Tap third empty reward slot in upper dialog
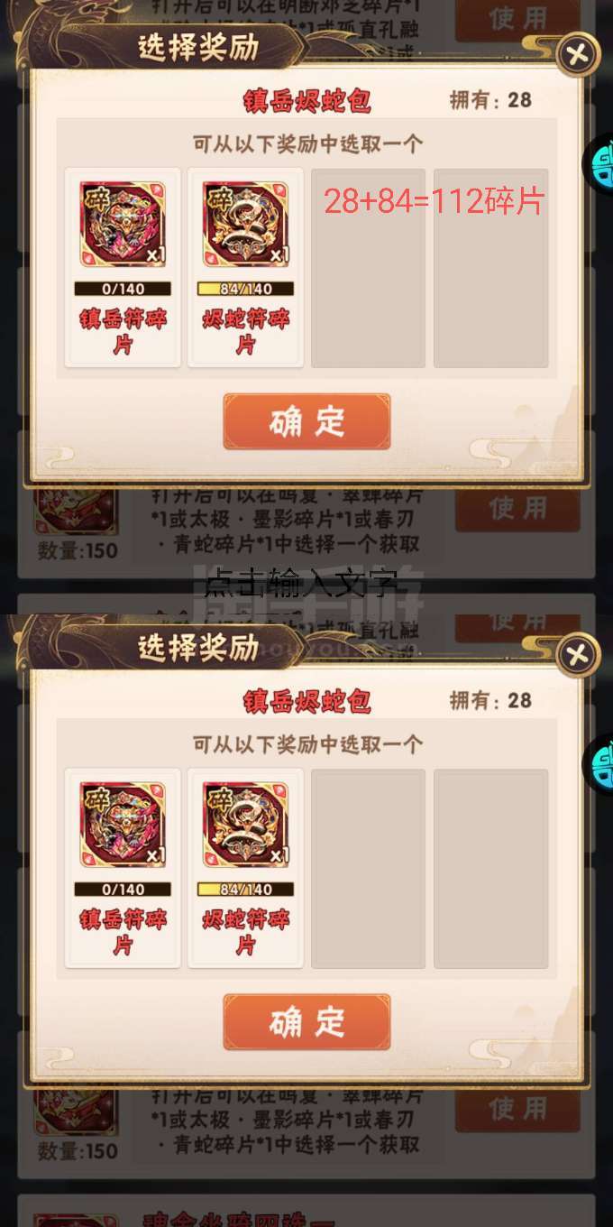The height and width of the screenshot is (1227, 613). pyautogui.click(x=368, y=268)
